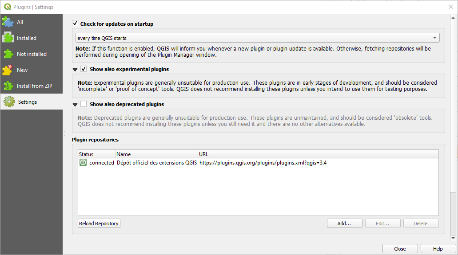
Task: Click the Install from ZIP puzzle icon
Action: [x=8, y=86]
